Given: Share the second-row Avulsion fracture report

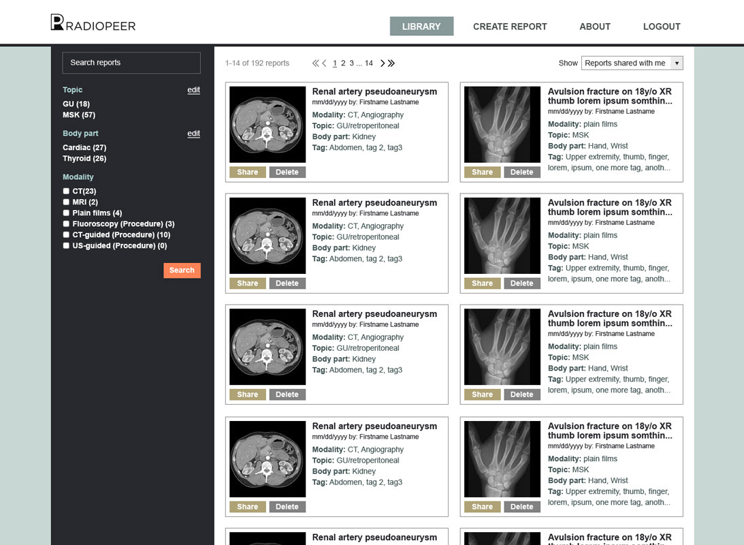Looking at the screenshot, I should tap(482, 283).
